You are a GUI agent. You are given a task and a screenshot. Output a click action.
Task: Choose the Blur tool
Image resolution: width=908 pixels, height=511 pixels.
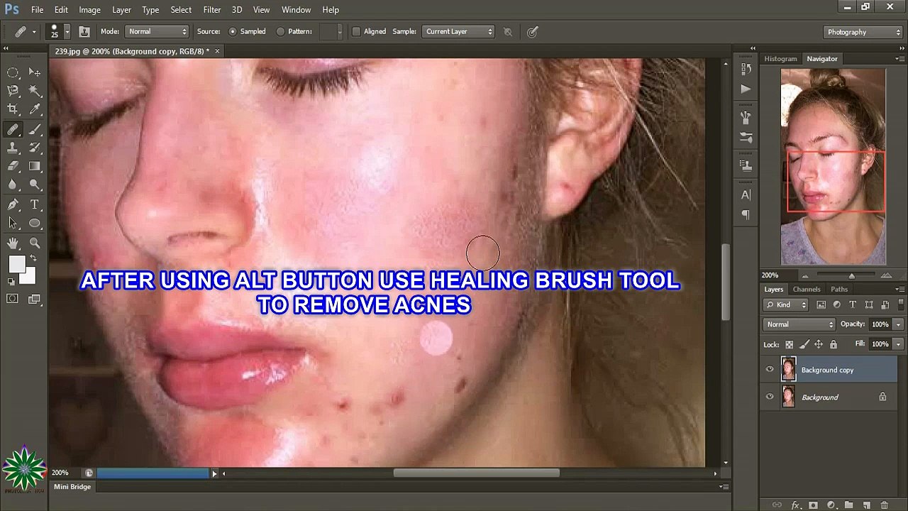tap(13, 185)
